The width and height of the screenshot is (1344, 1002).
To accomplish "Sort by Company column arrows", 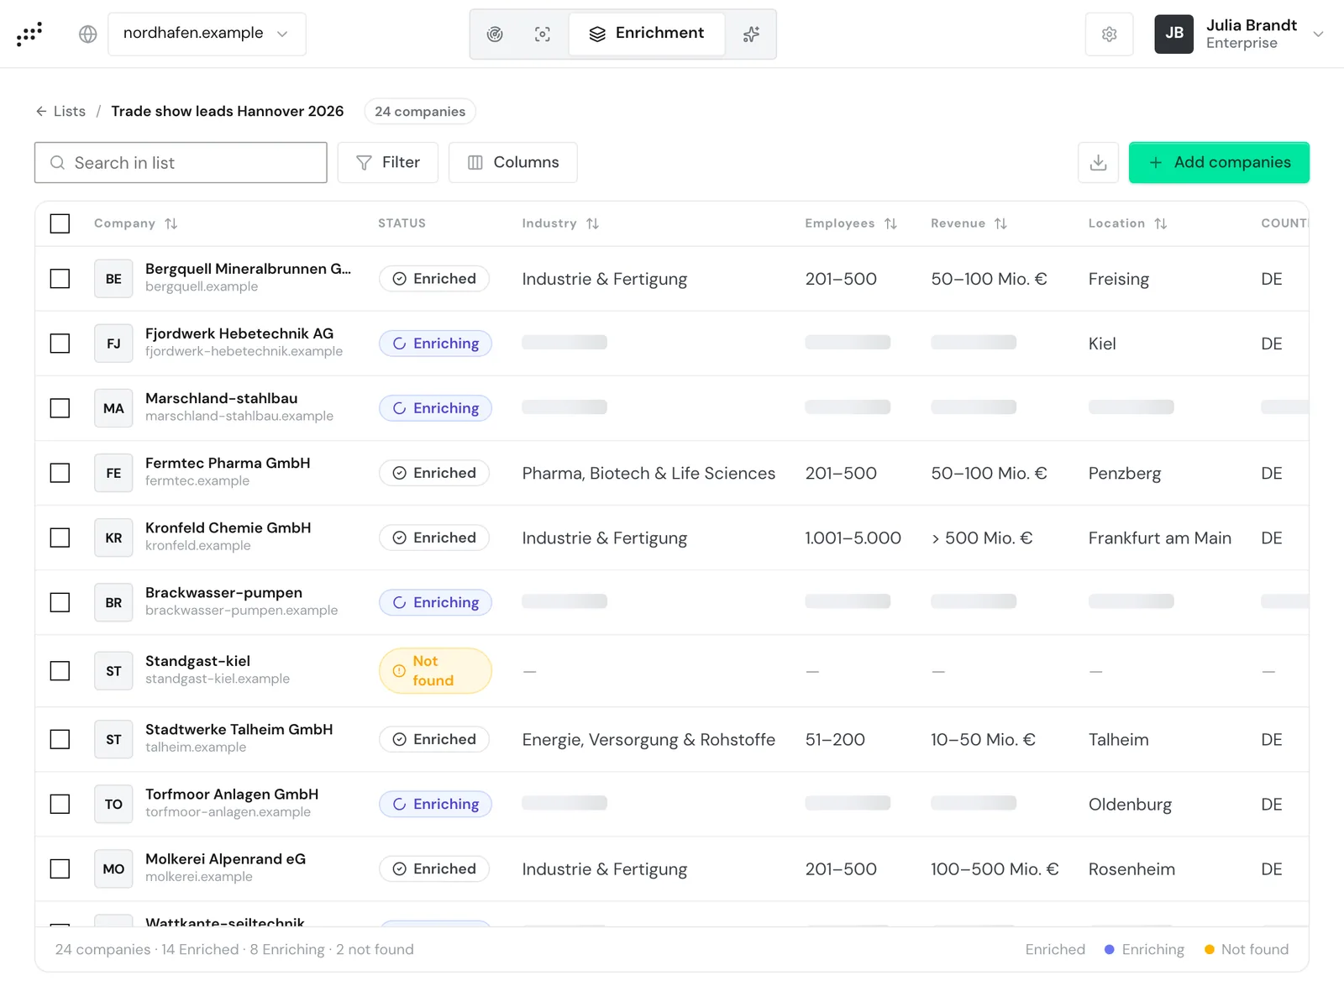I will tap(171, 223).
